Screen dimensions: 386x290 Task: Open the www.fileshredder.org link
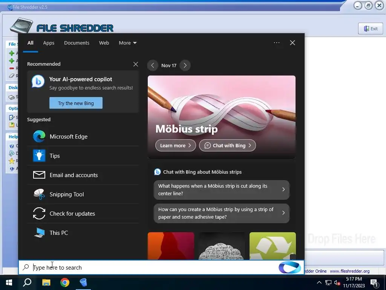pyautogui.click(x=349, y=271)
